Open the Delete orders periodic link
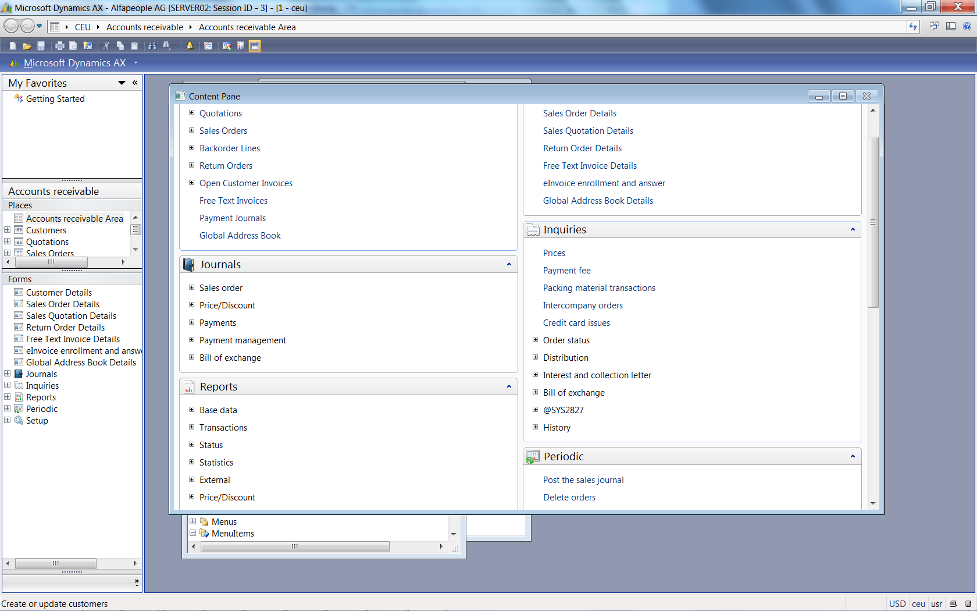Viewport: 977px width, 611px height. 569,498
